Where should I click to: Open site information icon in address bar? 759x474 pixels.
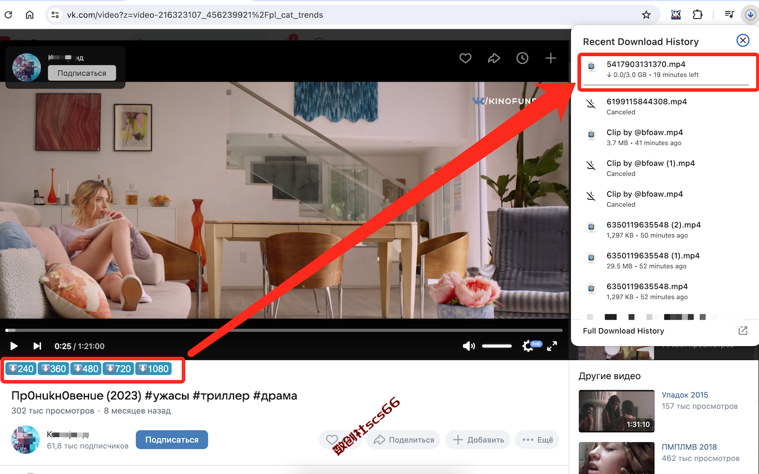[55, 15]
